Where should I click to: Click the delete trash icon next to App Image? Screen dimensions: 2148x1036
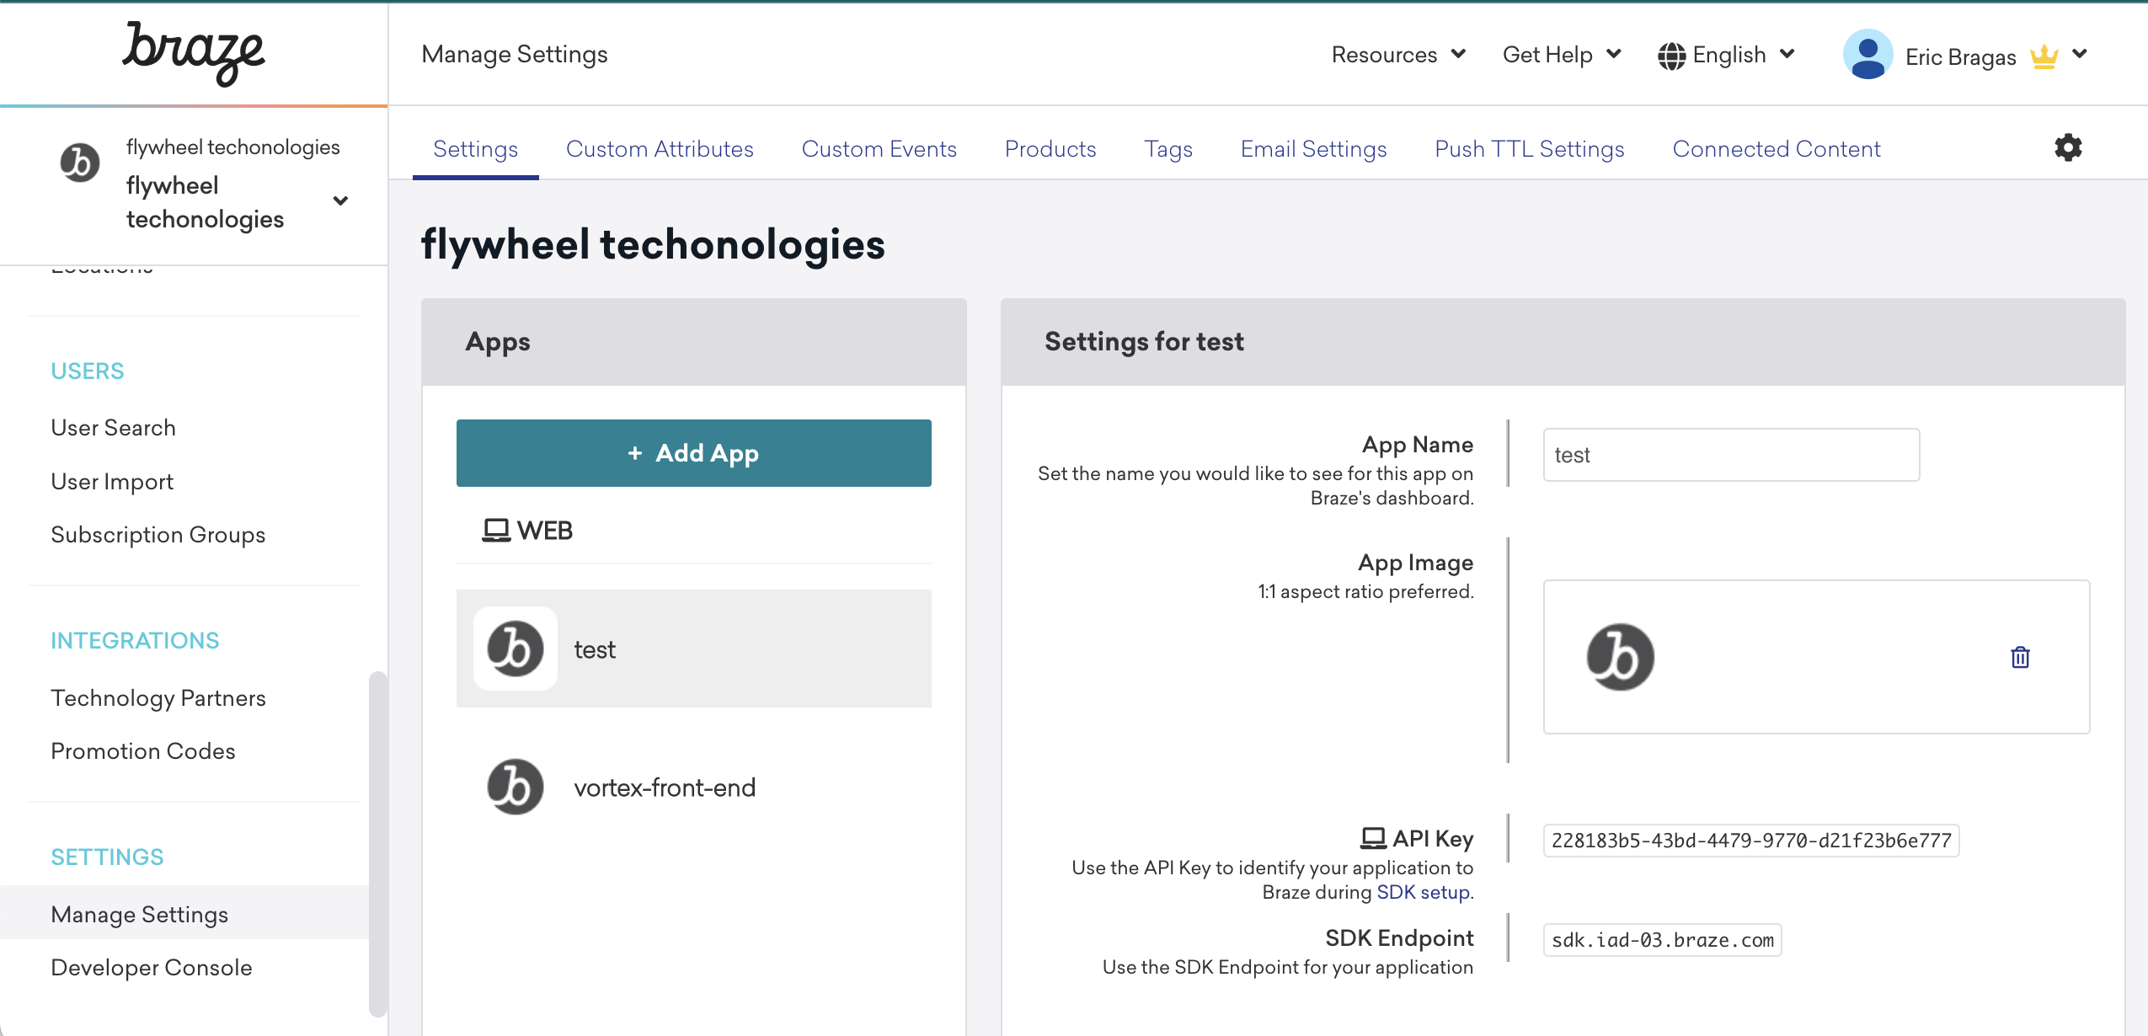pyautogui.click(x=2021, y=656)
